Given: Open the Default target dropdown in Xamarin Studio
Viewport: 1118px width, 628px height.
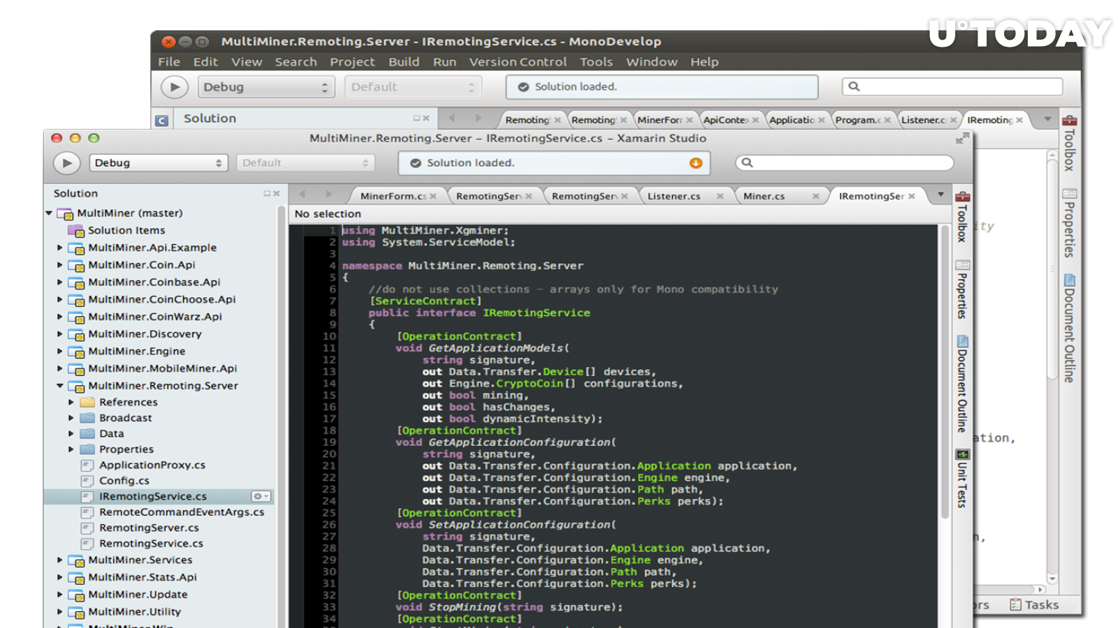Looking at the screenshot, I should [305, 163].
